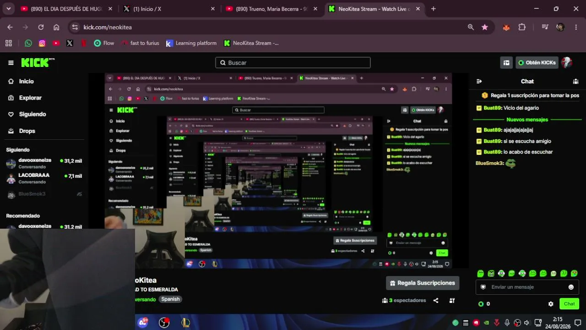Open the volume control in system tray
This screenshot has width=586, height=330.
(x=527, y=323)
